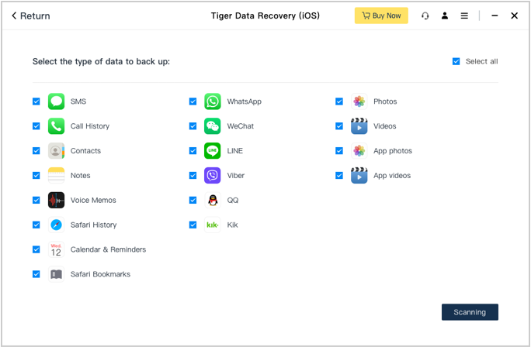
Task: Toggle the Call History checkbox
Action: (36, 126)
